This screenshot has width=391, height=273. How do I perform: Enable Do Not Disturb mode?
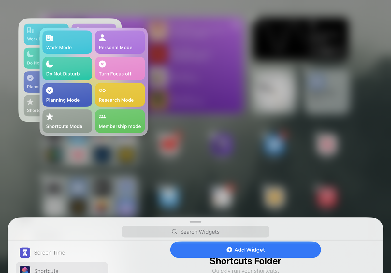pyautogui.click(x=67, y=68)
